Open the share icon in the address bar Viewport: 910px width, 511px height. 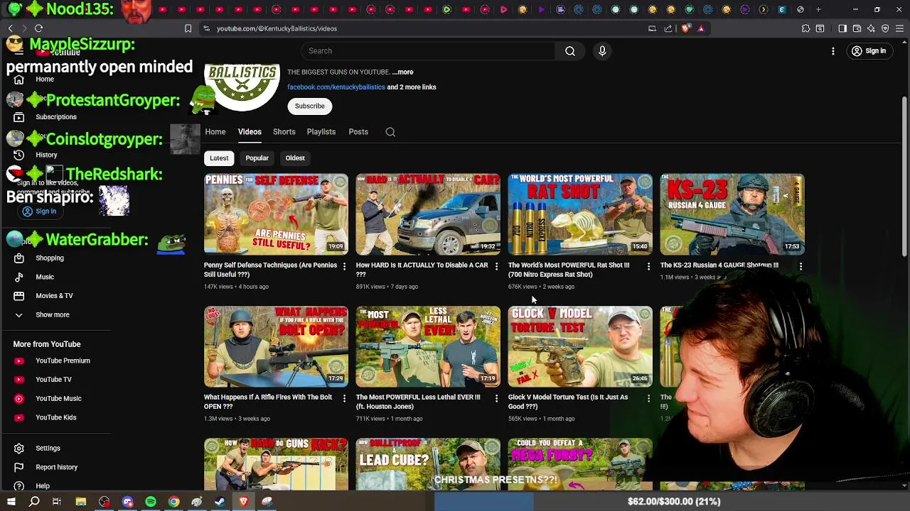point(668,28)
